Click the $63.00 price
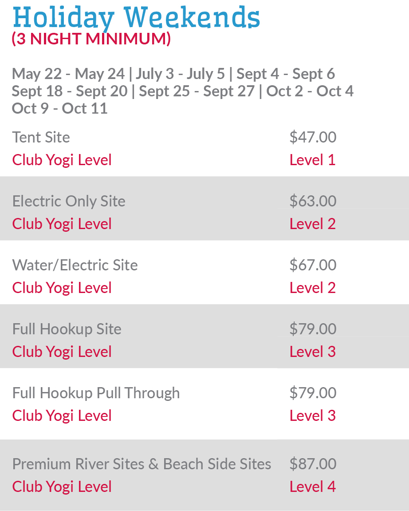 pos(313,201)
